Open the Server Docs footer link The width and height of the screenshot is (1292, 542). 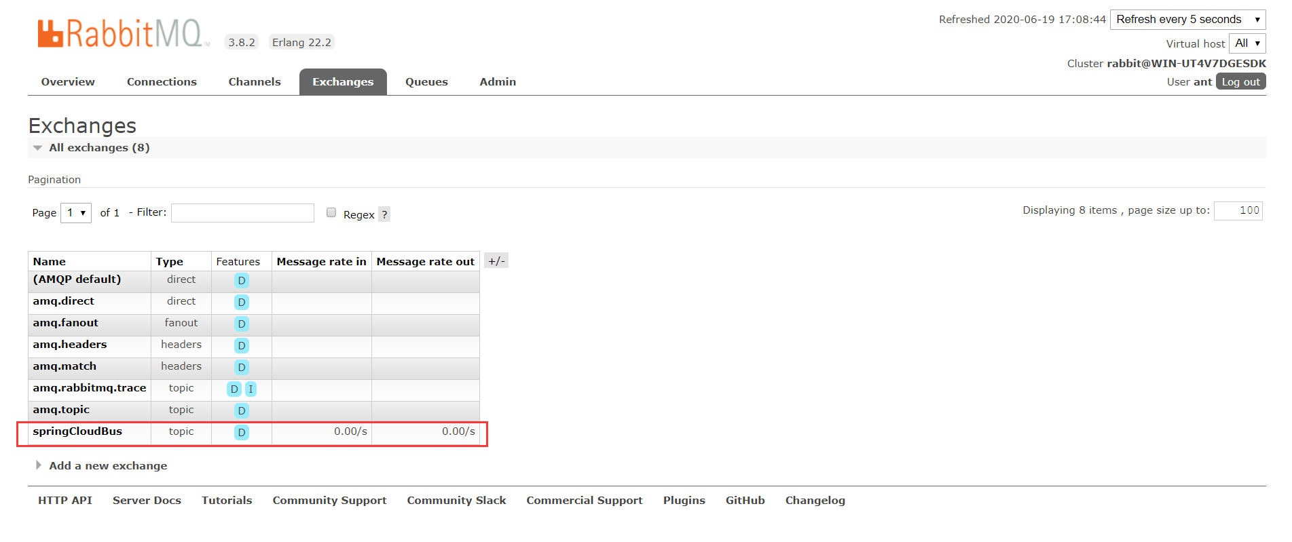147,500
